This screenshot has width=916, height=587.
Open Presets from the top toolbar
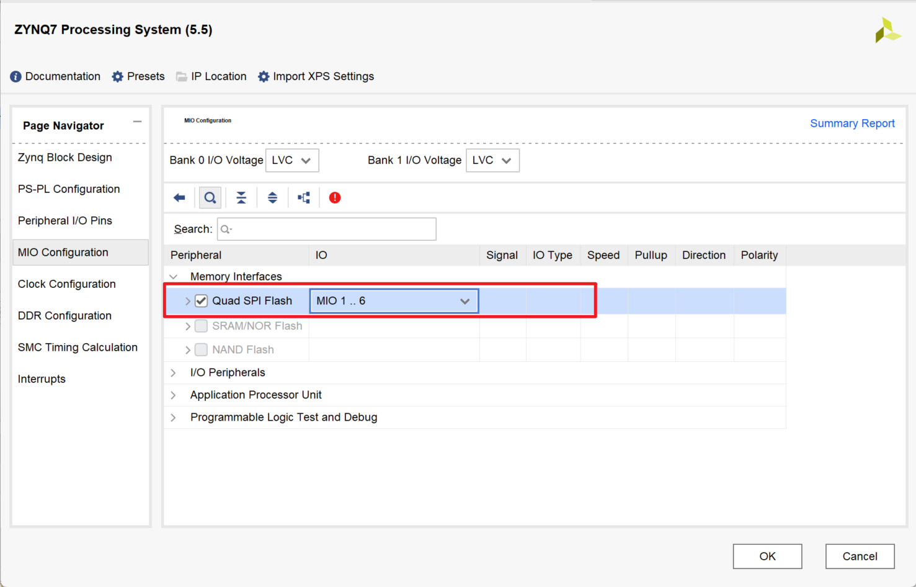138,76
